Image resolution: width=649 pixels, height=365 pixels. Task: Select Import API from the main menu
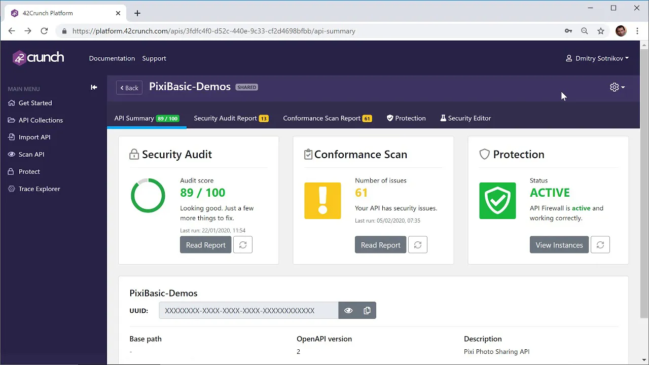click(x=34, y=137)
